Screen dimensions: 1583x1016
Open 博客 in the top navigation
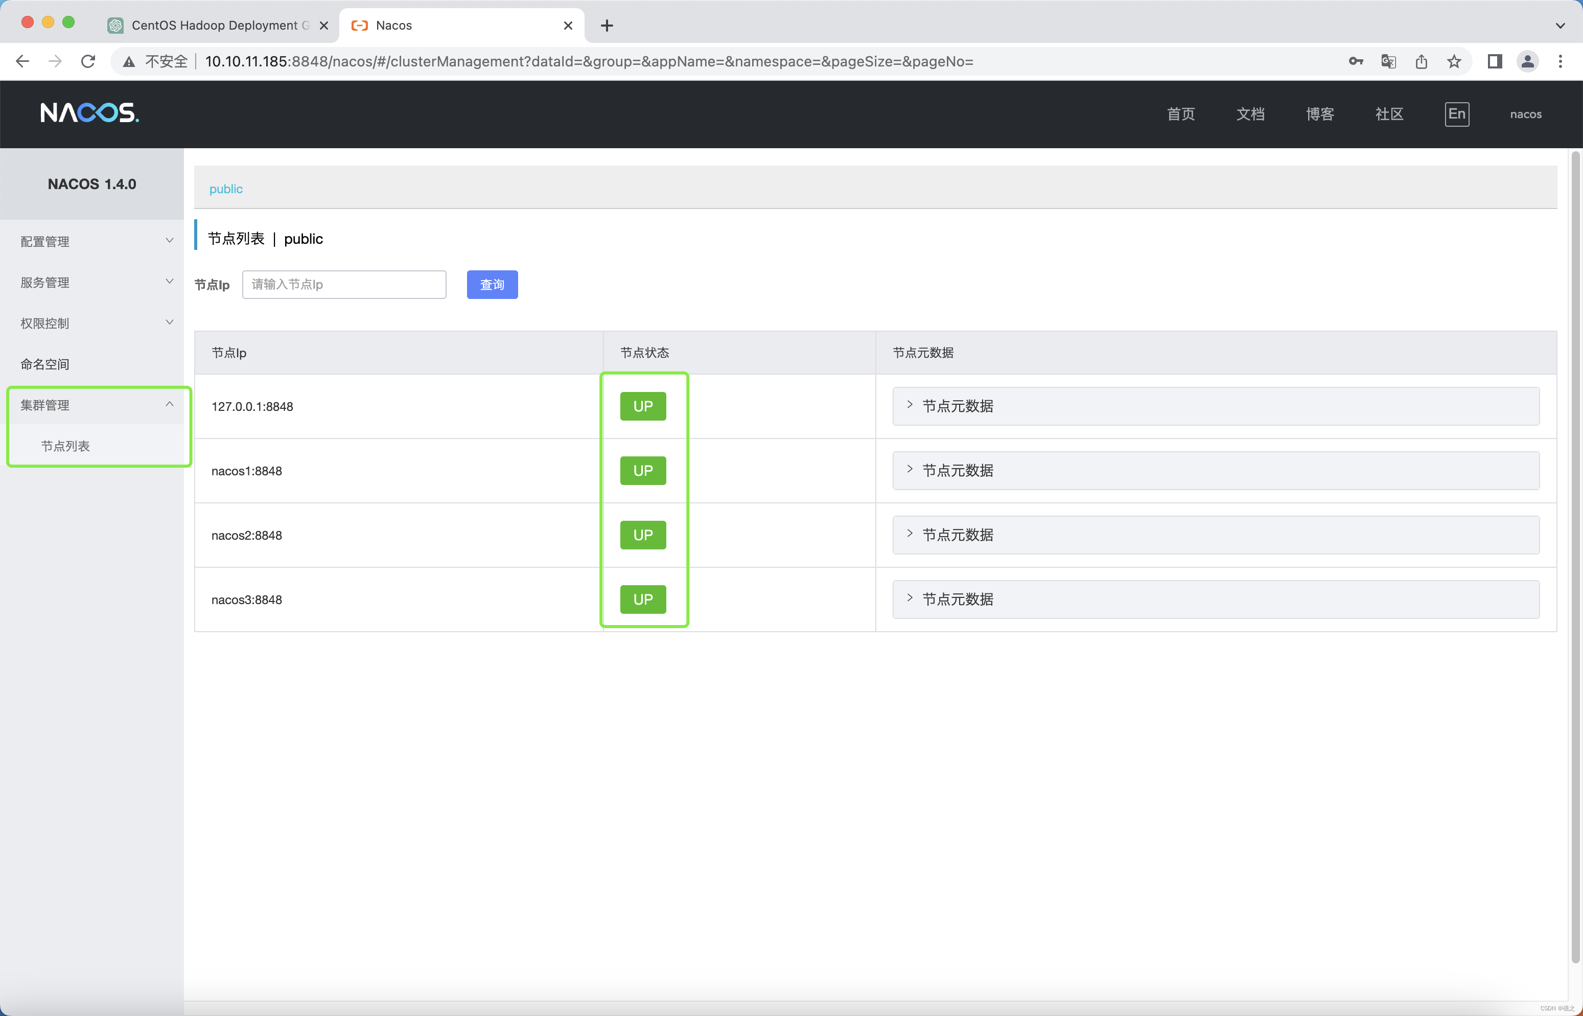[x=1320, y=114]
